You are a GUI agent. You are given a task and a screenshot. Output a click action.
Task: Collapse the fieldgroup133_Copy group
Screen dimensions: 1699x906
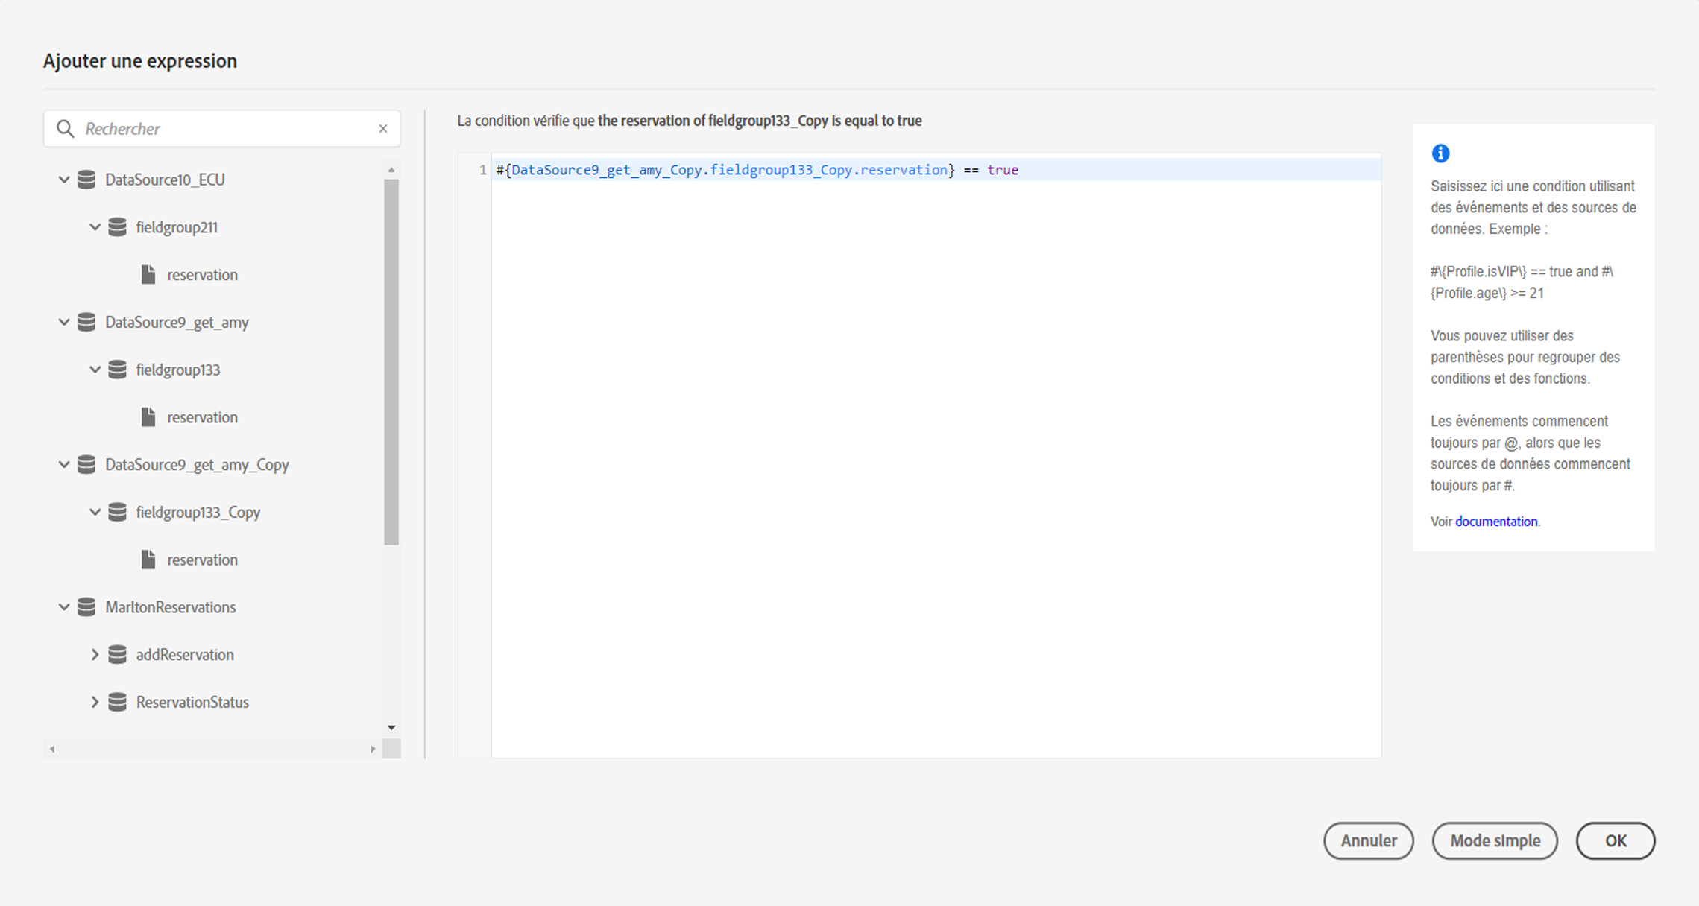[95, 512]
